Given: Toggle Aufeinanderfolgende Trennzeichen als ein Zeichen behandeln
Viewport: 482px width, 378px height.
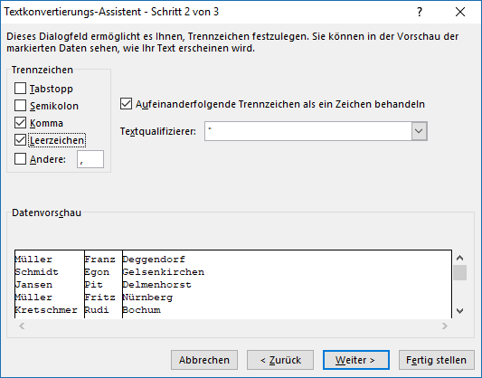Looking at the screenshot, I should point(126,104).
